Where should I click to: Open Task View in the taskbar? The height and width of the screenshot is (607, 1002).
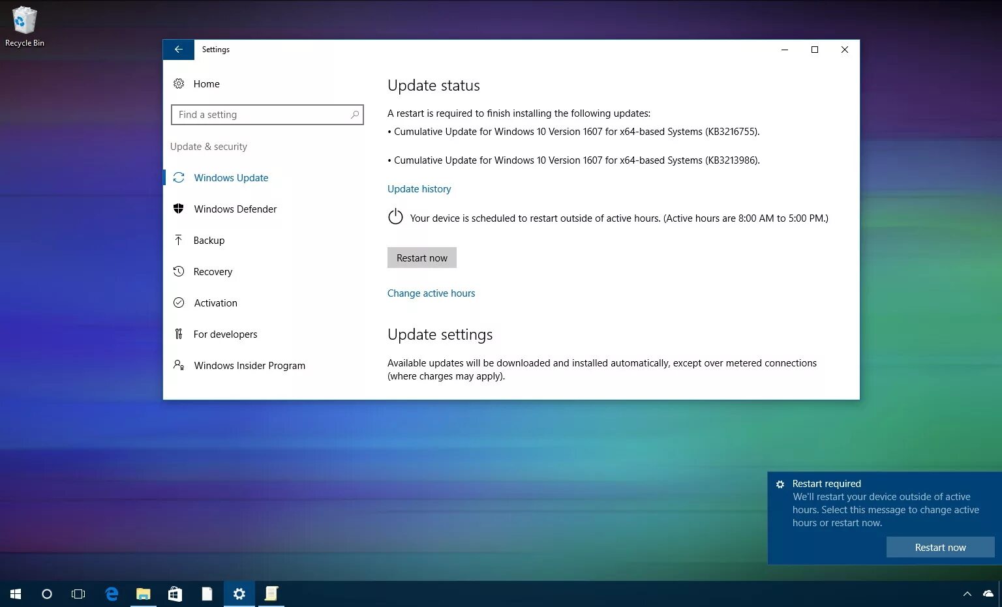(78, 594)
